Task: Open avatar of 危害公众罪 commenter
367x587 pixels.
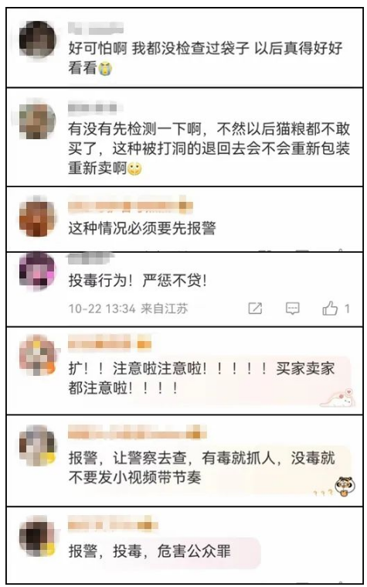Action: tap(36, 537)
